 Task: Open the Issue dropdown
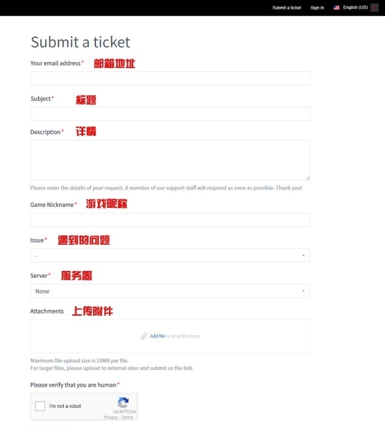coord(170,255)
